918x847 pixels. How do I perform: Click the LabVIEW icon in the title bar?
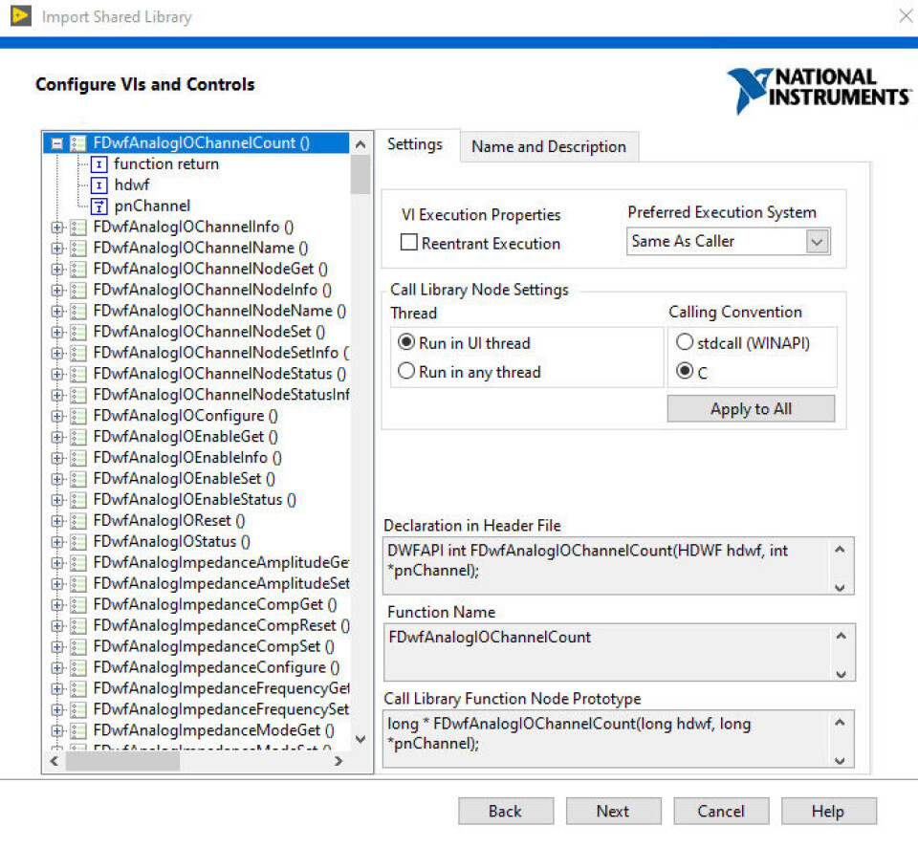[x=20, y=16]
